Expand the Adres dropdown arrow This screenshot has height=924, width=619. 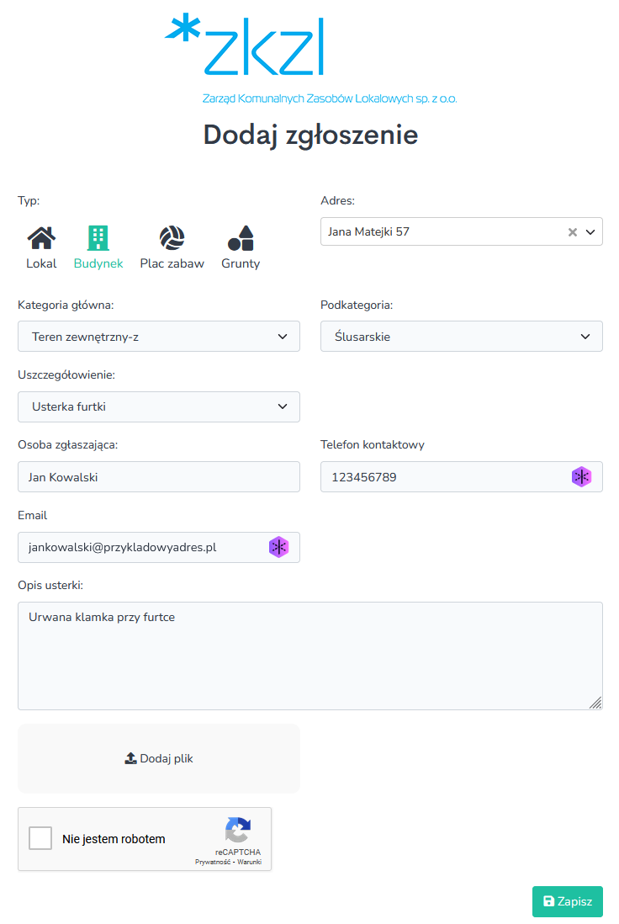(590, 232)
